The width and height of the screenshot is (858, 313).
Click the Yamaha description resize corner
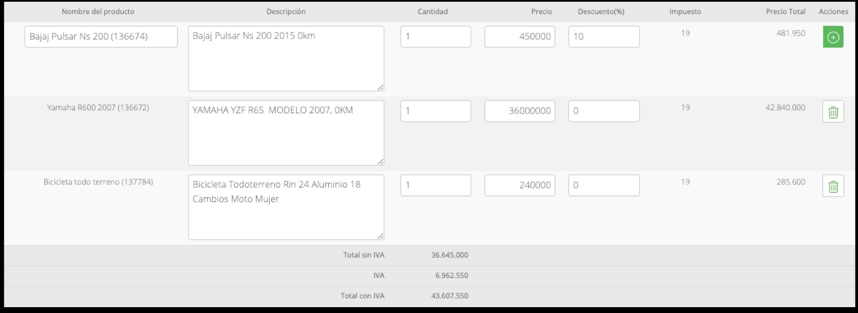(380, 161)
